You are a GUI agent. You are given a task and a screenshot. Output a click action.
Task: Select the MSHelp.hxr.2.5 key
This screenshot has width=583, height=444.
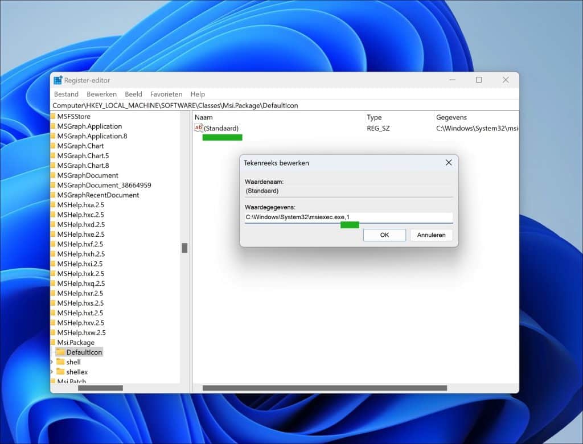click(x=80, y=293)
